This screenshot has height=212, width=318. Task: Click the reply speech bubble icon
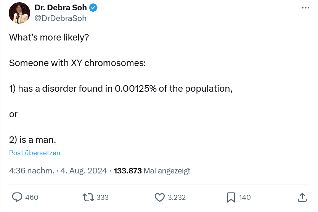pos(17,197)
